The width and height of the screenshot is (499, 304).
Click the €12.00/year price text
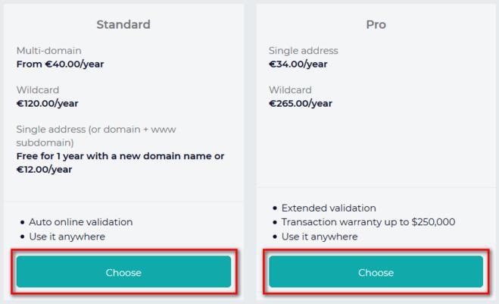44,170
